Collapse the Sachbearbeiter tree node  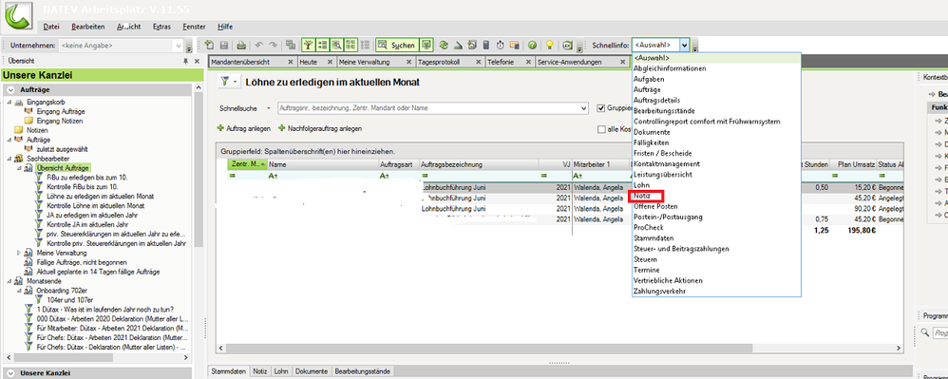(x=9, y=159)
